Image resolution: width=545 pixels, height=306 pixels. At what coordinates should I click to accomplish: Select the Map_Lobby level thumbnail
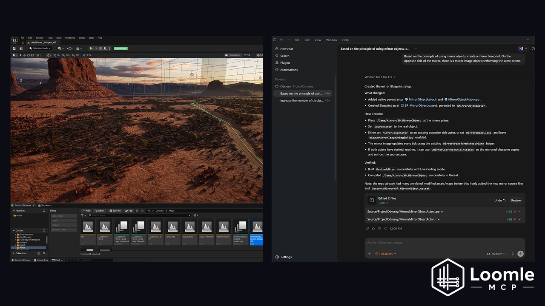click(x=189, y=232)
